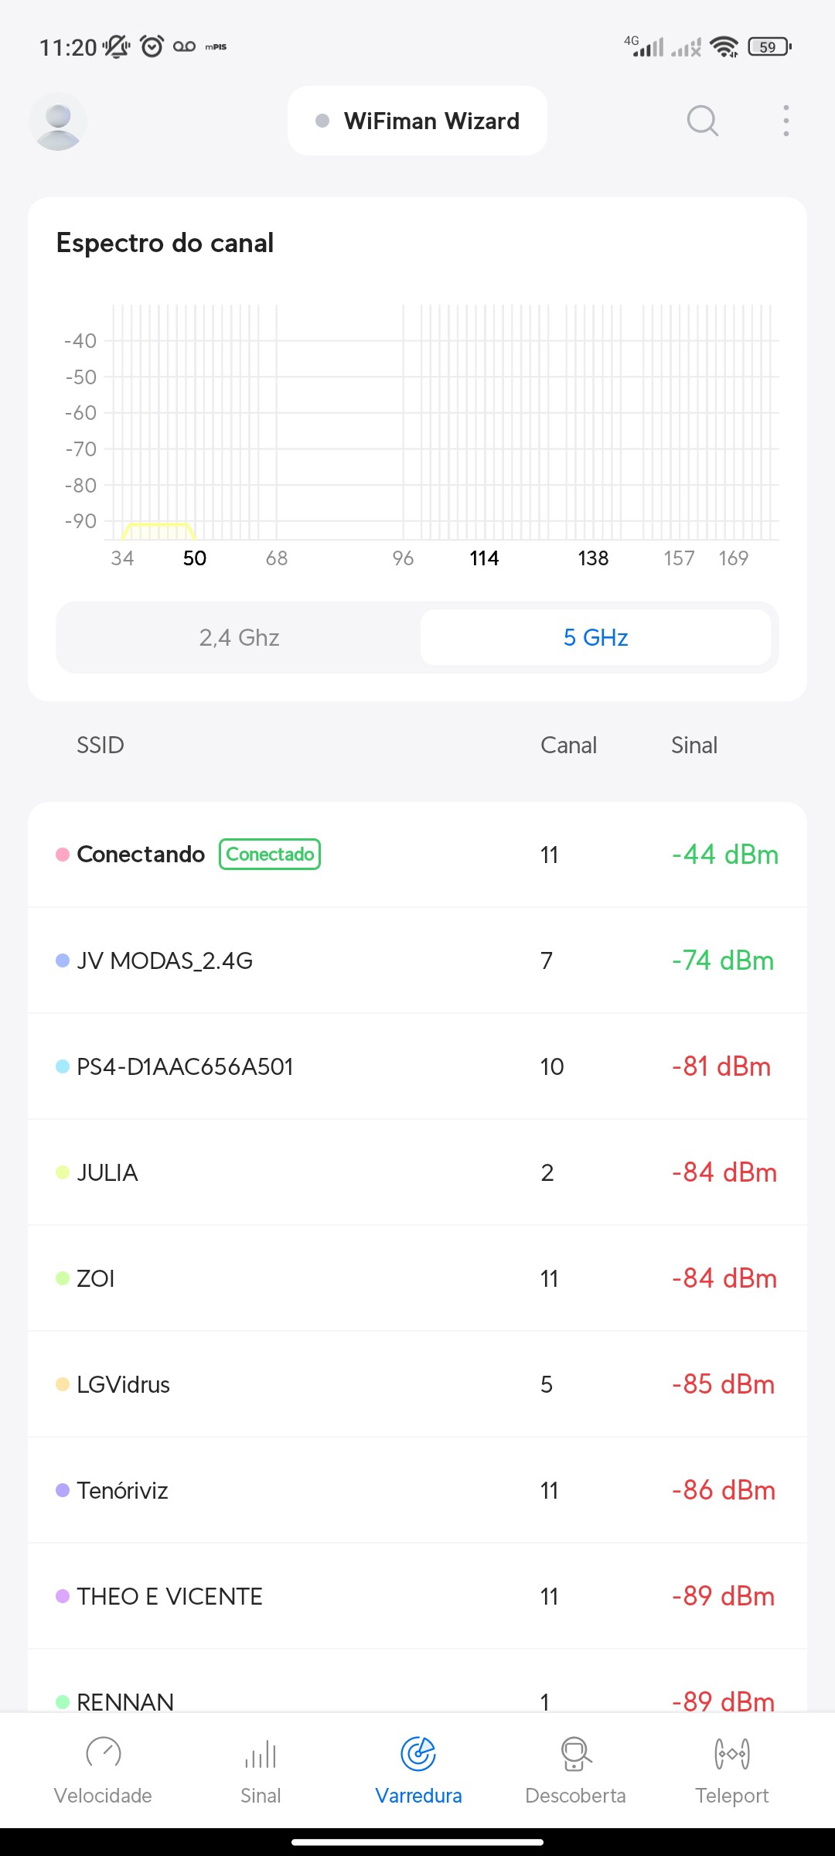Tap the WiFiman Wizard title button

(x=417, y=121)
